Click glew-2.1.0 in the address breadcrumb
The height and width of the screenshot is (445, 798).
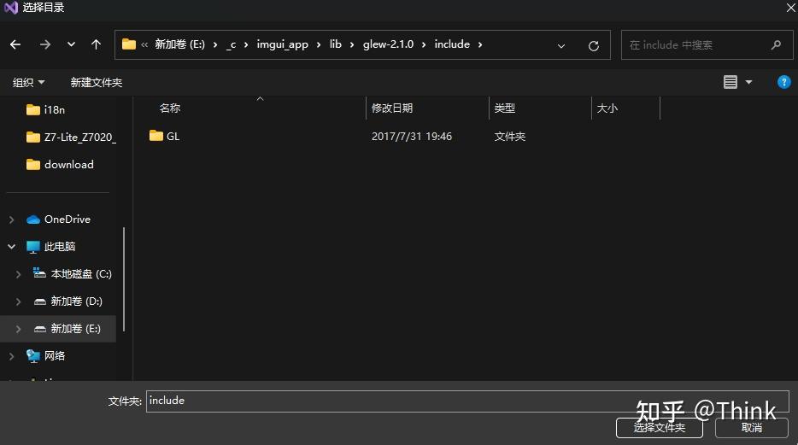[x=388, y=44]
